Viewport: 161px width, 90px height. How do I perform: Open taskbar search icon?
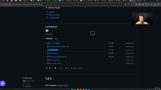click(x=75, y=89)
